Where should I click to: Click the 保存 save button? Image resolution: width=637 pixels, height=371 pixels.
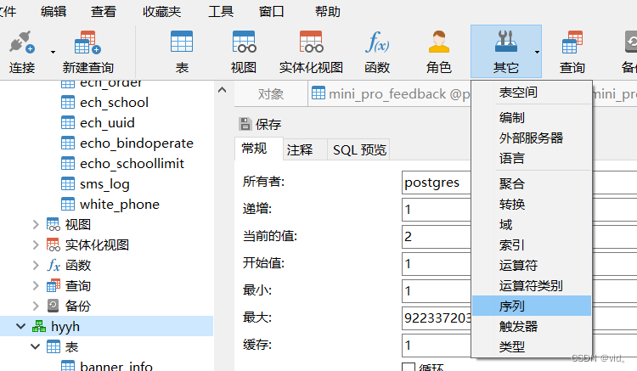(260, 124)
